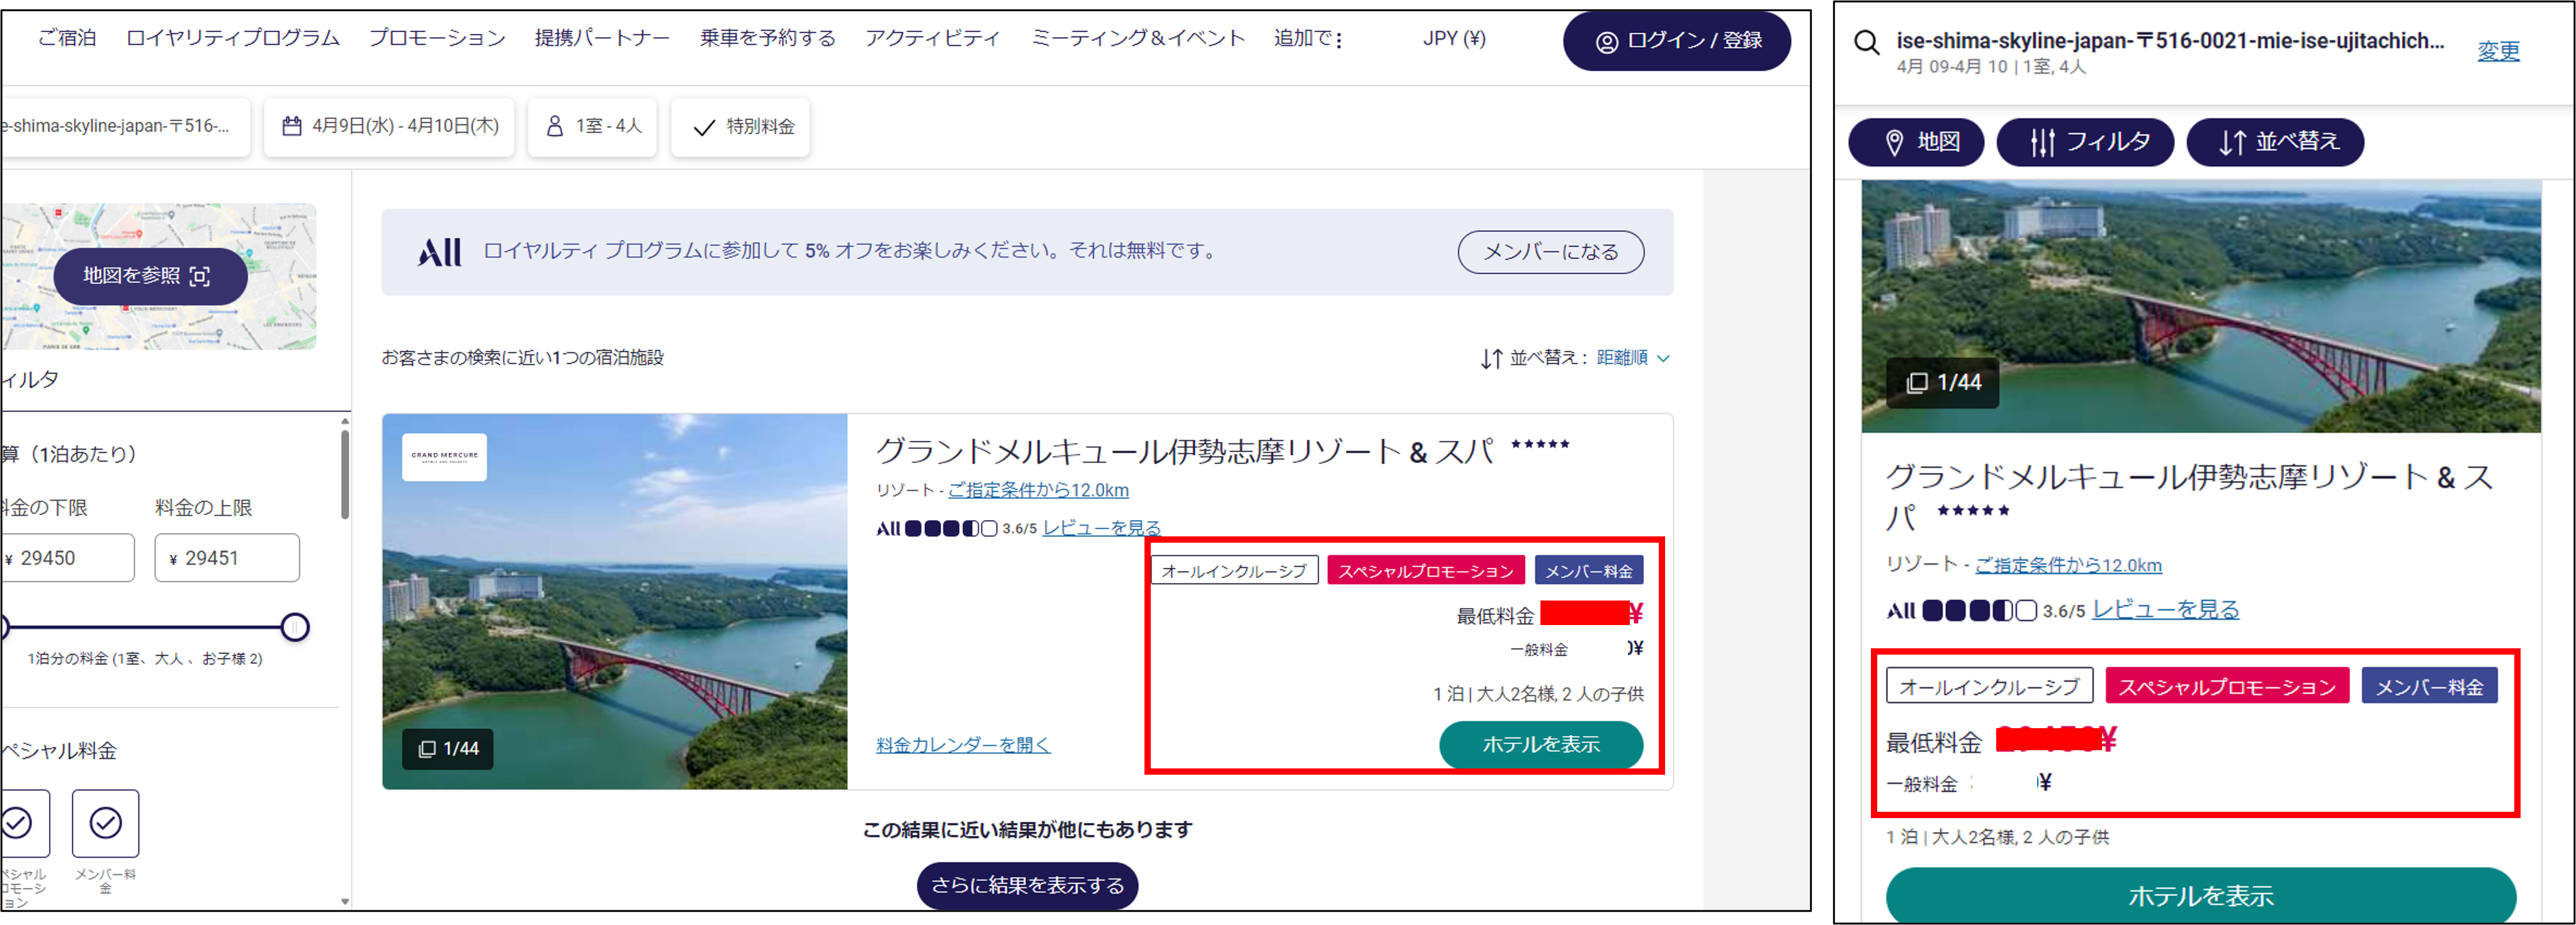Click the フィルタ button in mobile view
Viewport: 2576px width, 925px height.
pyautogui.click(x=2085, y=142)
